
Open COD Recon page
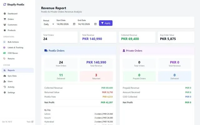pyautogui.click(x=17, y=53)
